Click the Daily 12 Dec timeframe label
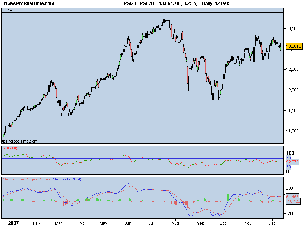The image size is (303, 227). click(x=216, y=3)
